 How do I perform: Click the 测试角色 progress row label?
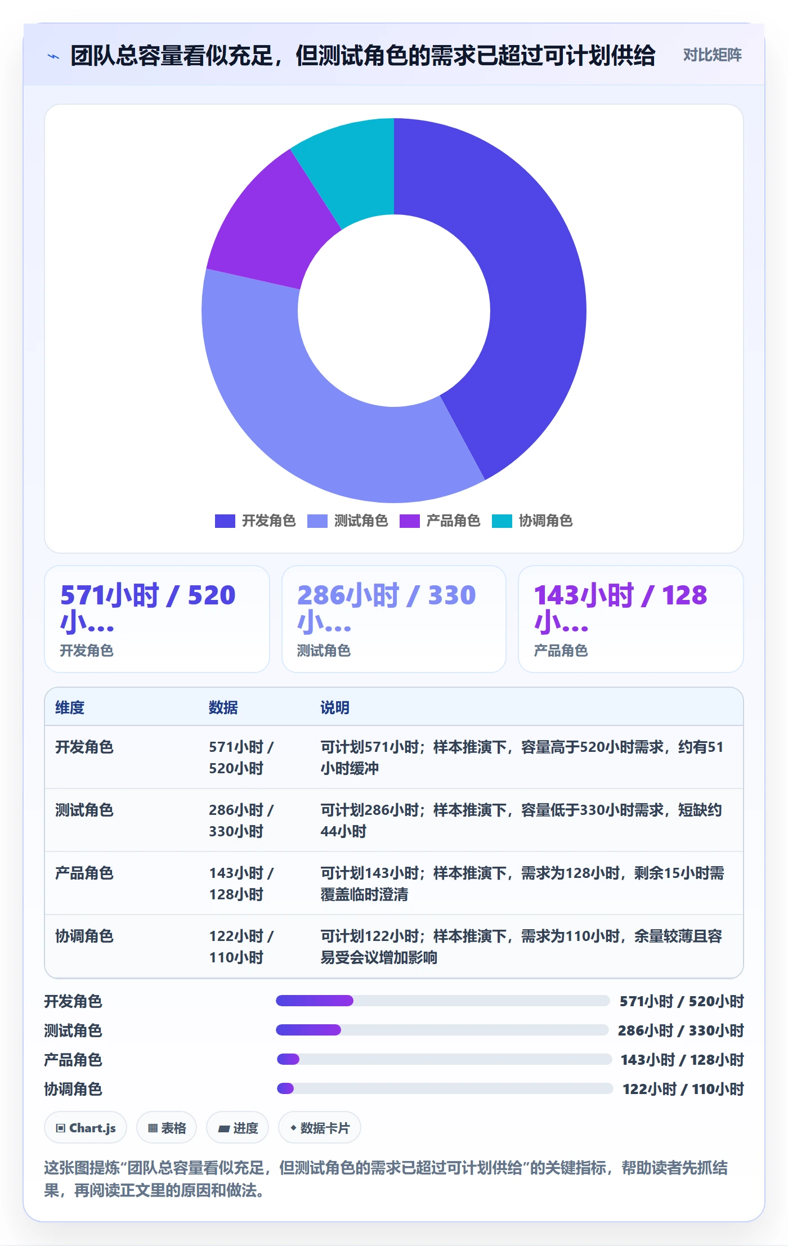73,1030
